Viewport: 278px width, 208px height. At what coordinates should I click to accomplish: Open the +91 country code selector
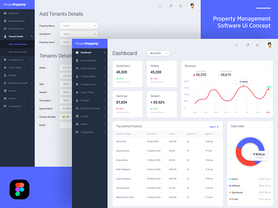[x=66, y=117]
